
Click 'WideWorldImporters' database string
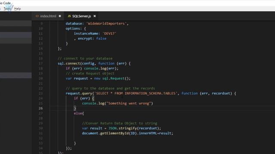pos(106,24)
